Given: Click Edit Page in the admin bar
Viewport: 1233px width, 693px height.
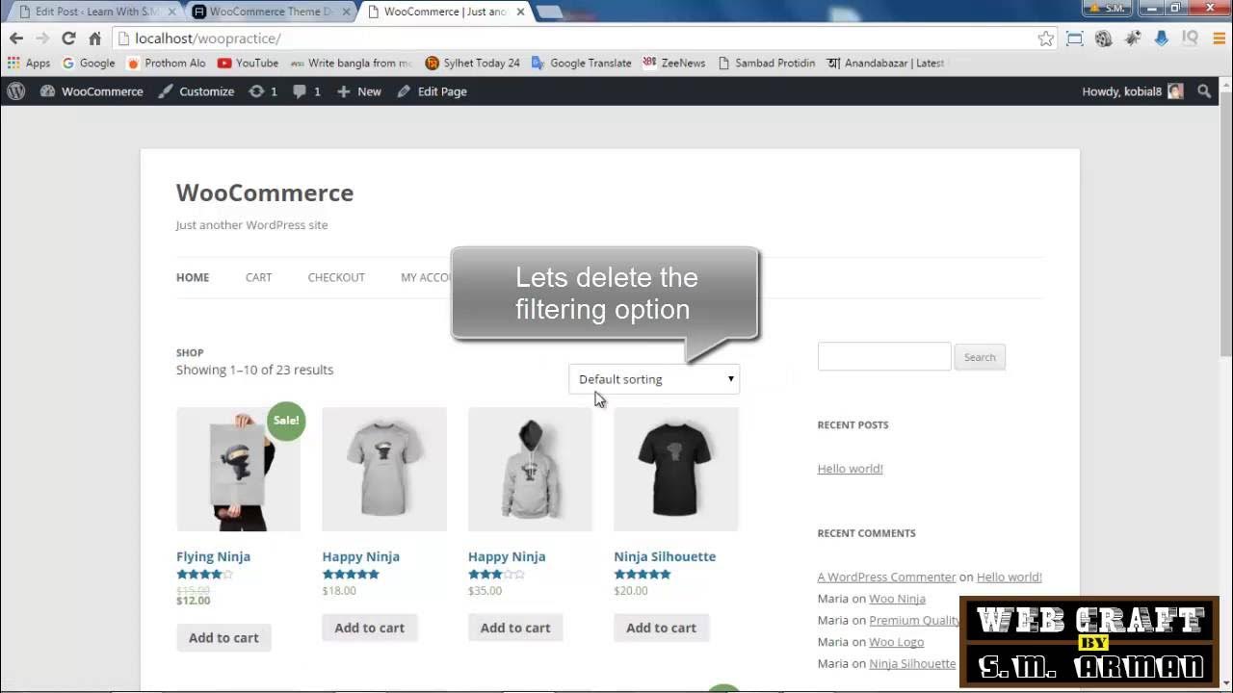Looking at the screenshot, I should tap(432, 91).
